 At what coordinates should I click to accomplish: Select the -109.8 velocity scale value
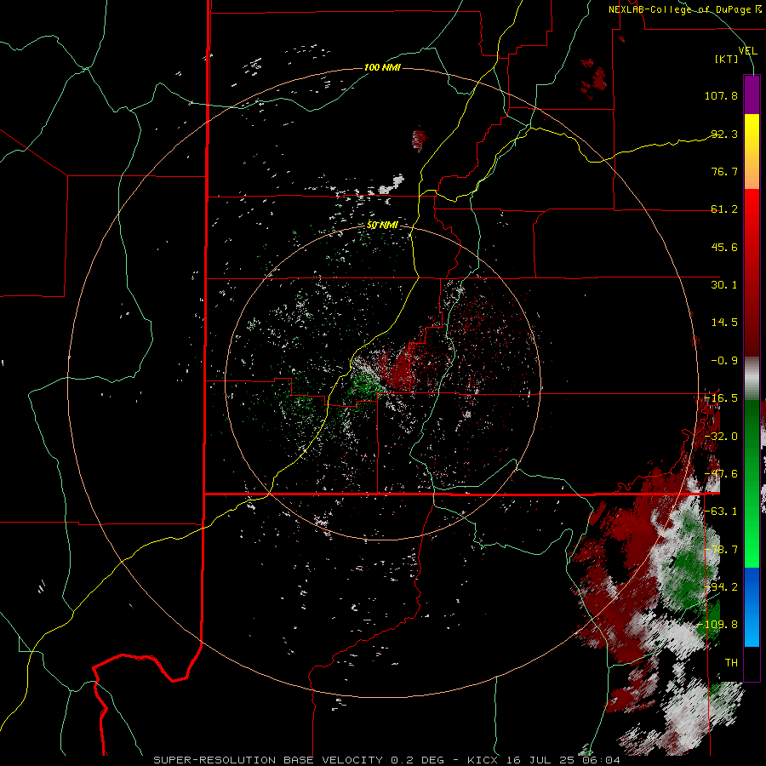click(718, 625)
